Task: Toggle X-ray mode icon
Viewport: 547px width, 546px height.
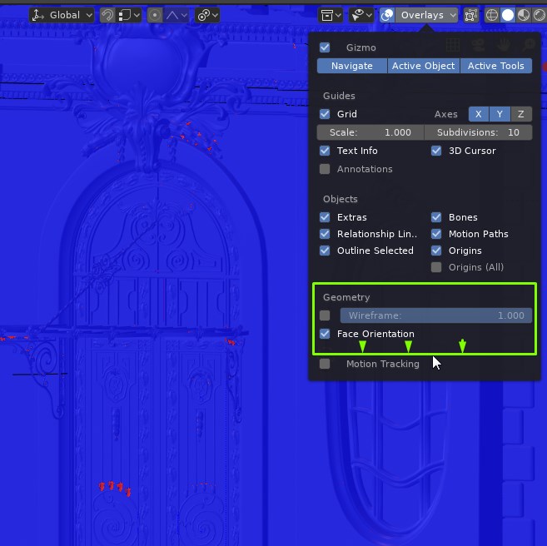Action: click(471, 15)
